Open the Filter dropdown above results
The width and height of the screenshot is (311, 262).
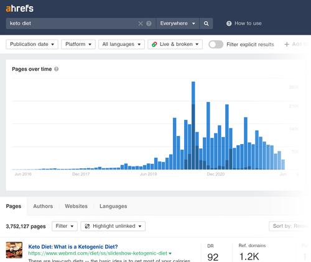click(65, 226)
